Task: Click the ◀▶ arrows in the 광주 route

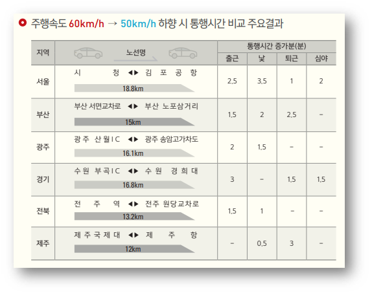Action: (133, 139)
